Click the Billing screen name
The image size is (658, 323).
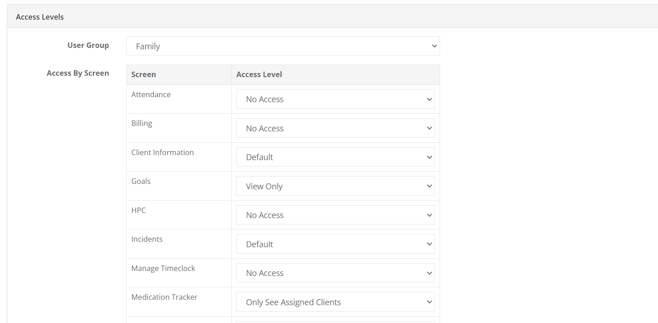point(142,123)
